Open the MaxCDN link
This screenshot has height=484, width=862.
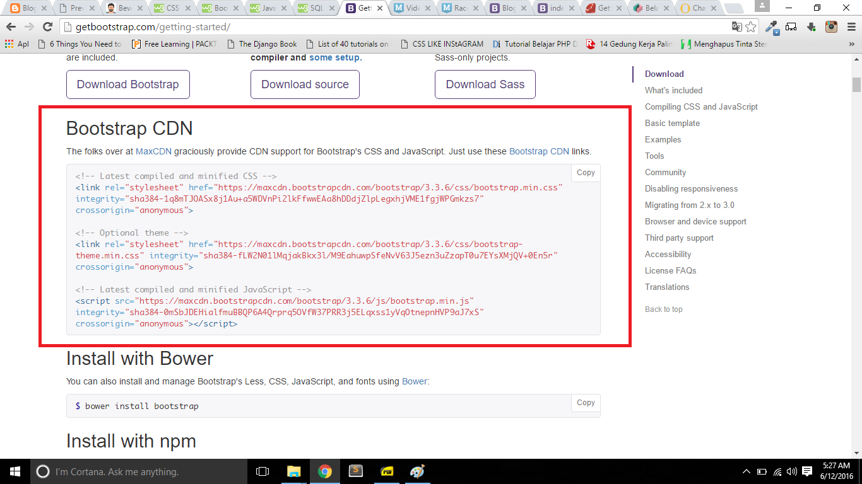[153, 151]
